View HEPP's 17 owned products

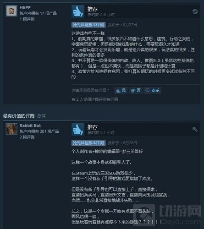38,13
